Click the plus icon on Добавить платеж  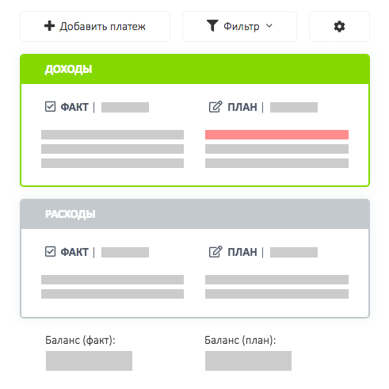(x=49, y=26)
